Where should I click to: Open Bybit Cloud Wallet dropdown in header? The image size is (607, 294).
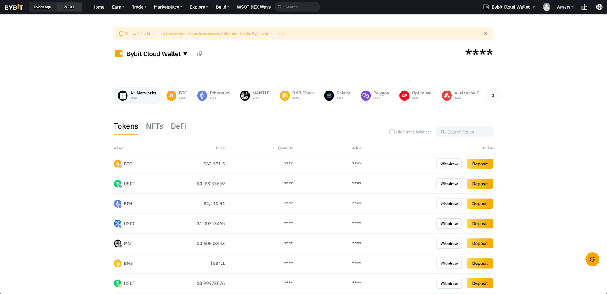(509, 7)
